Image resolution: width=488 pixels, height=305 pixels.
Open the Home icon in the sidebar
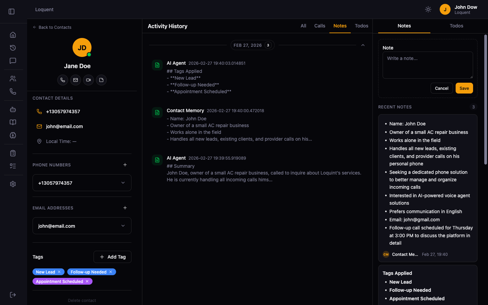click(13, 35)
